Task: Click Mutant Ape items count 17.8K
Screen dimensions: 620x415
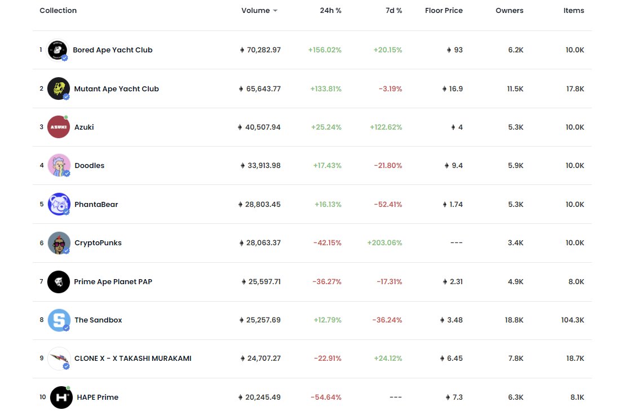Action: (x=575, y=89)
